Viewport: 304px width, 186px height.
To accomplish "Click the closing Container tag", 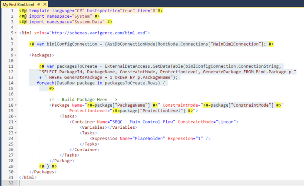I will tap(85, 150).
